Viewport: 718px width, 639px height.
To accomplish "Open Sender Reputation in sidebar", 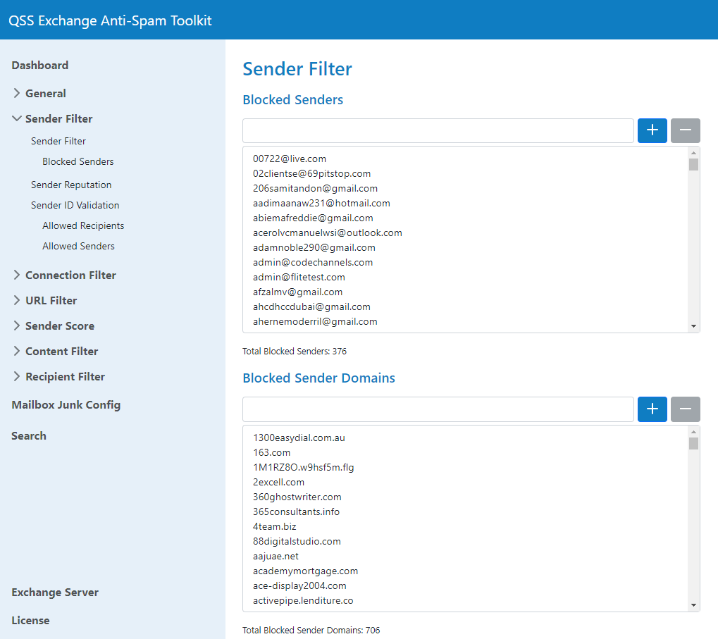I will coord(71,185).
